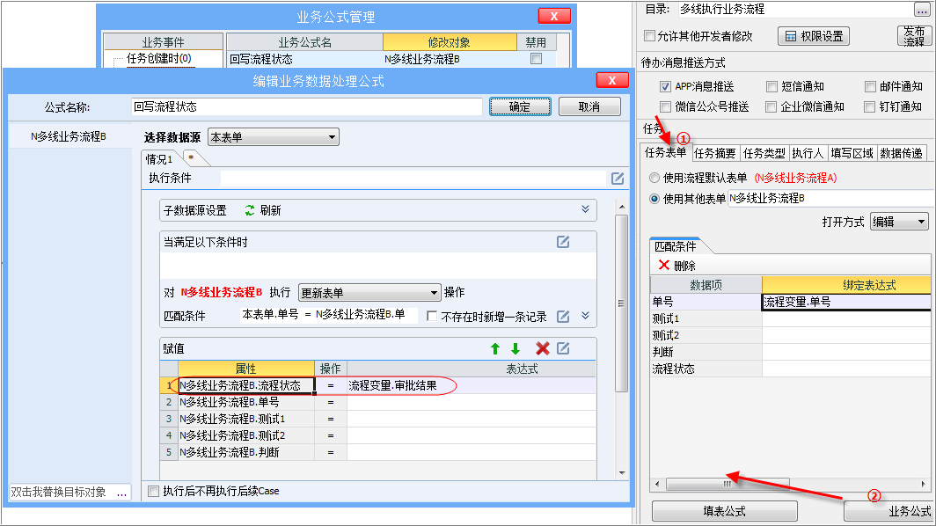The image size is (936, 526).
Task: Switch to 数据传递 tab
Action: click(x=901, y=153)
